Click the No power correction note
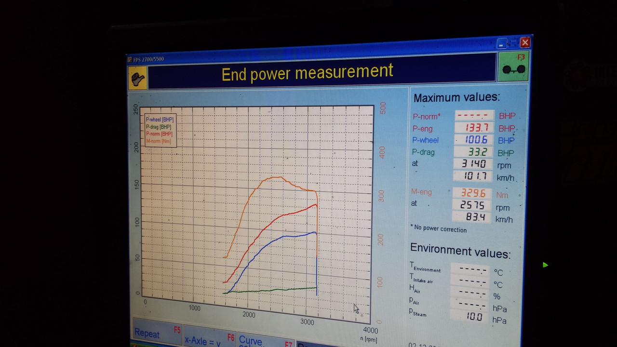The image size is (617, 347). 438,228
